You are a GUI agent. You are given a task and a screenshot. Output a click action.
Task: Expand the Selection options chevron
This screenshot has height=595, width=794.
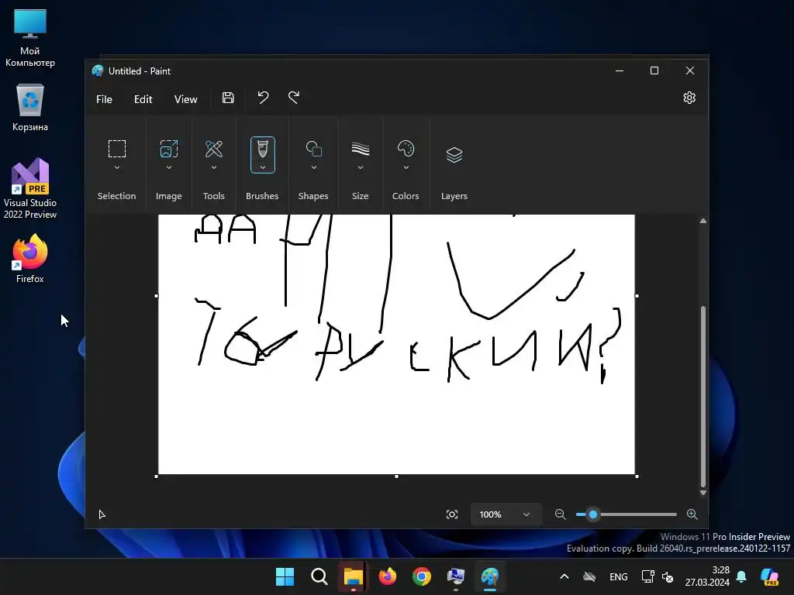117,167
